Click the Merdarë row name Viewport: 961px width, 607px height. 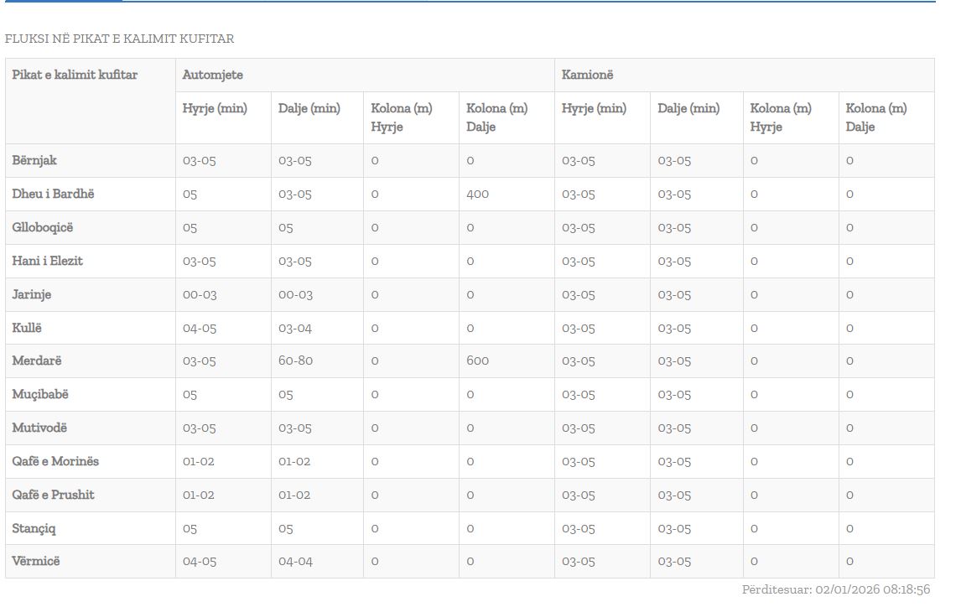point(37,361)
